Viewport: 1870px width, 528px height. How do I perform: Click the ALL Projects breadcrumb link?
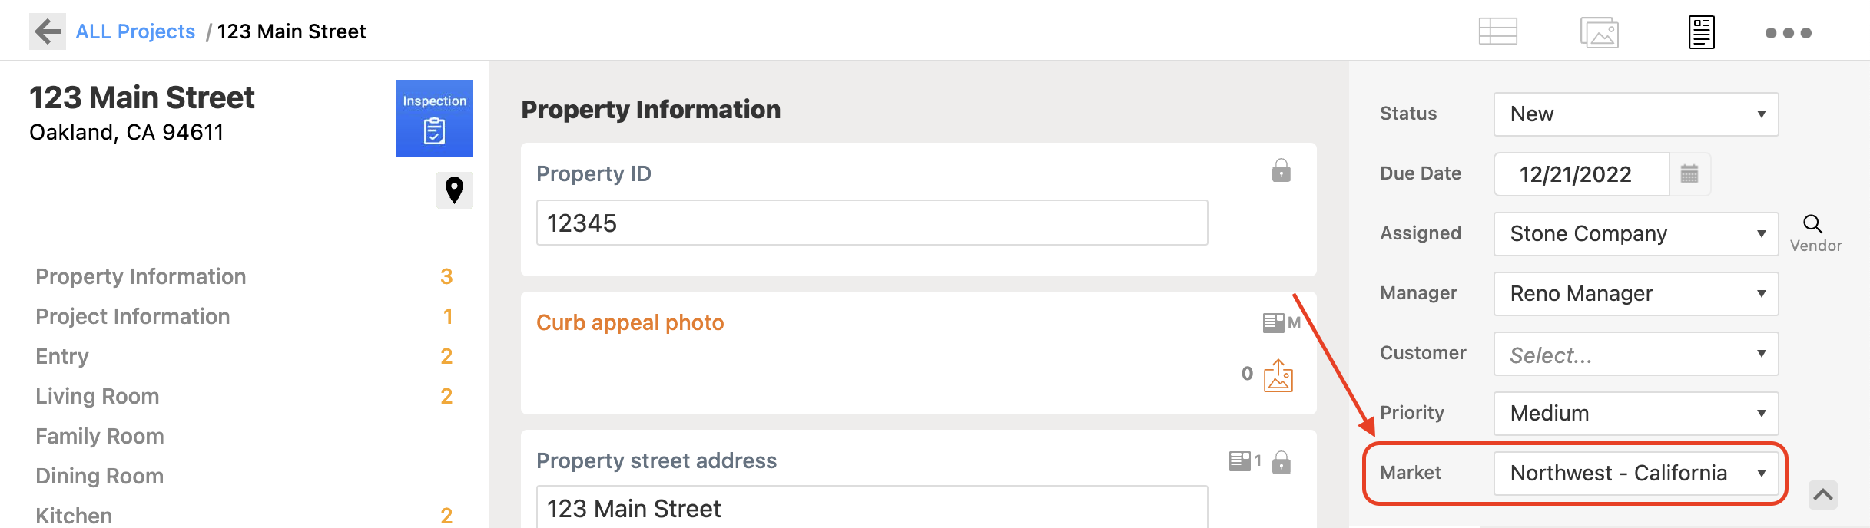point(135,31)
